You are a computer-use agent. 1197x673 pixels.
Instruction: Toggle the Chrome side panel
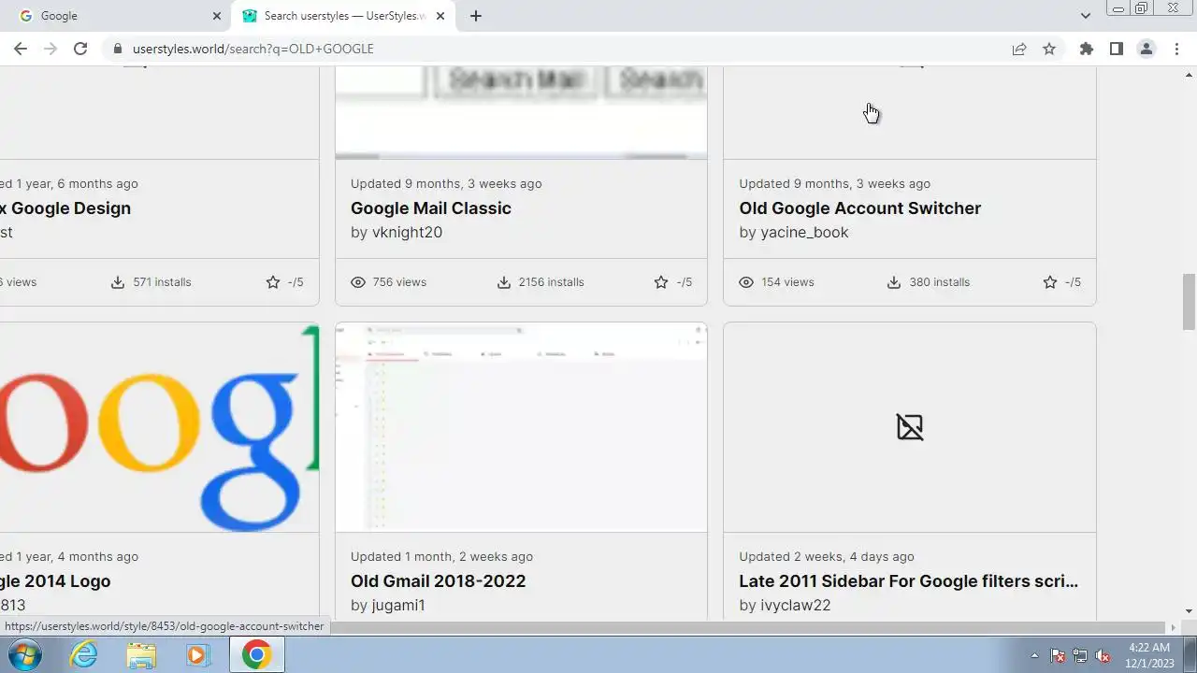point(1116,49)
